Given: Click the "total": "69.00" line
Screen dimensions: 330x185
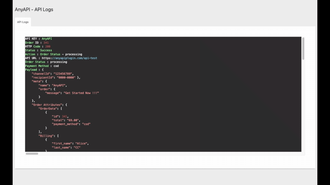Looking at the screenshot, I should 66,120.
